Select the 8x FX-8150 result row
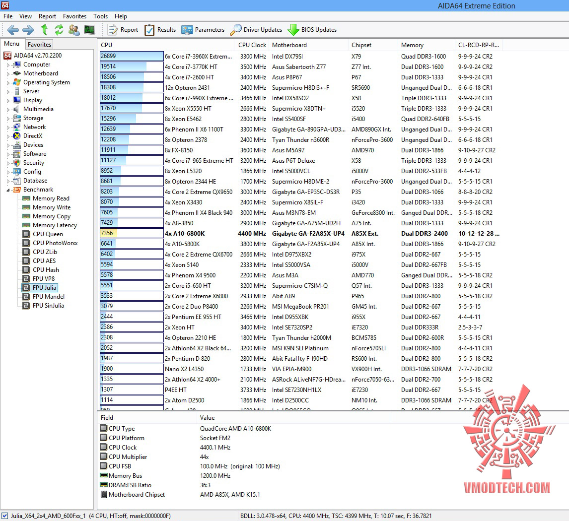This screenshot has height=521, width=569. tap(300, 150)
